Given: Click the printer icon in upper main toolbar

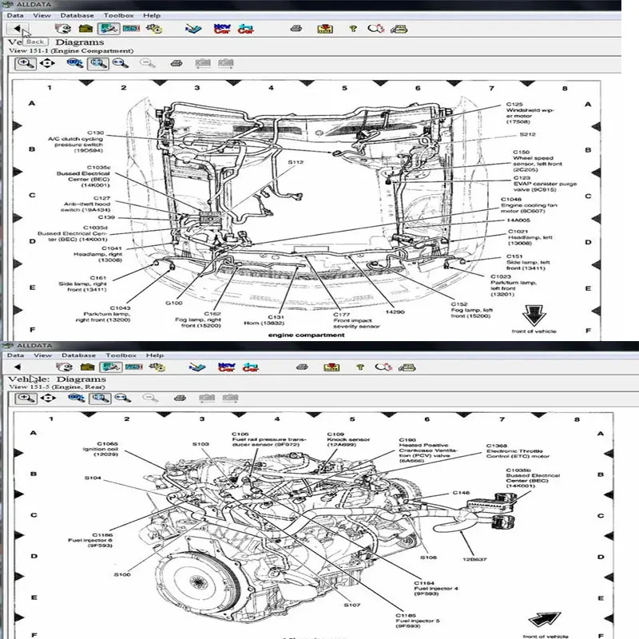Looking at the screenshot, I should click(x=296, y=29).
